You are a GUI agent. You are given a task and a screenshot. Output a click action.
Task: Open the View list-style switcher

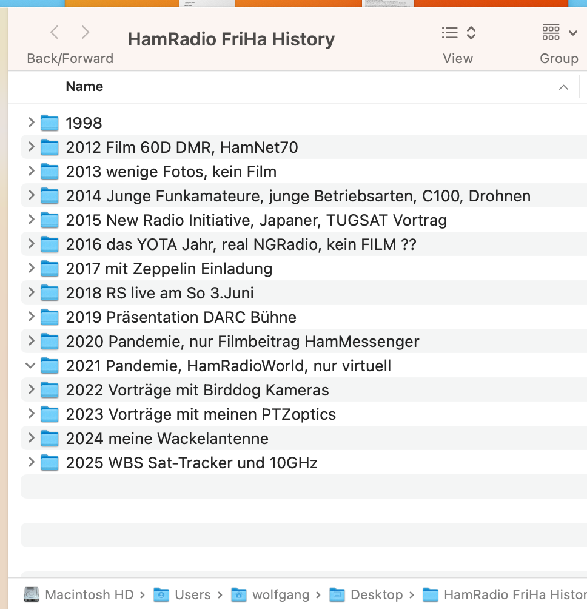458,33
